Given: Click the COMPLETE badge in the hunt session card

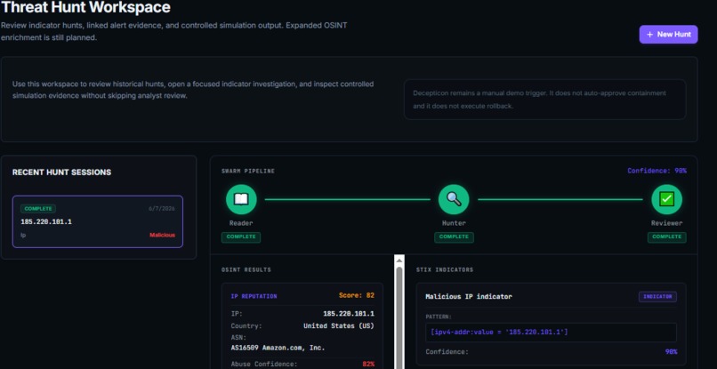Looking at the screenshot, I should click(x=38, y=208).
